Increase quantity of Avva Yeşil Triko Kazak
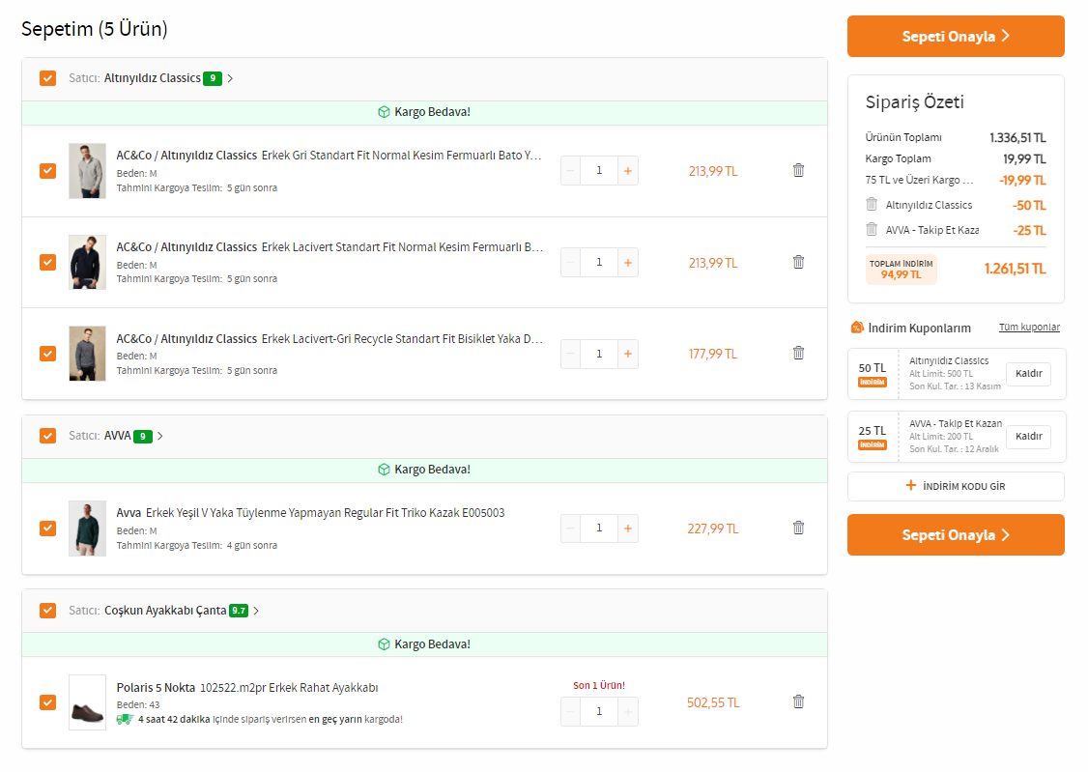1088x772 pixels. [628, 529]
